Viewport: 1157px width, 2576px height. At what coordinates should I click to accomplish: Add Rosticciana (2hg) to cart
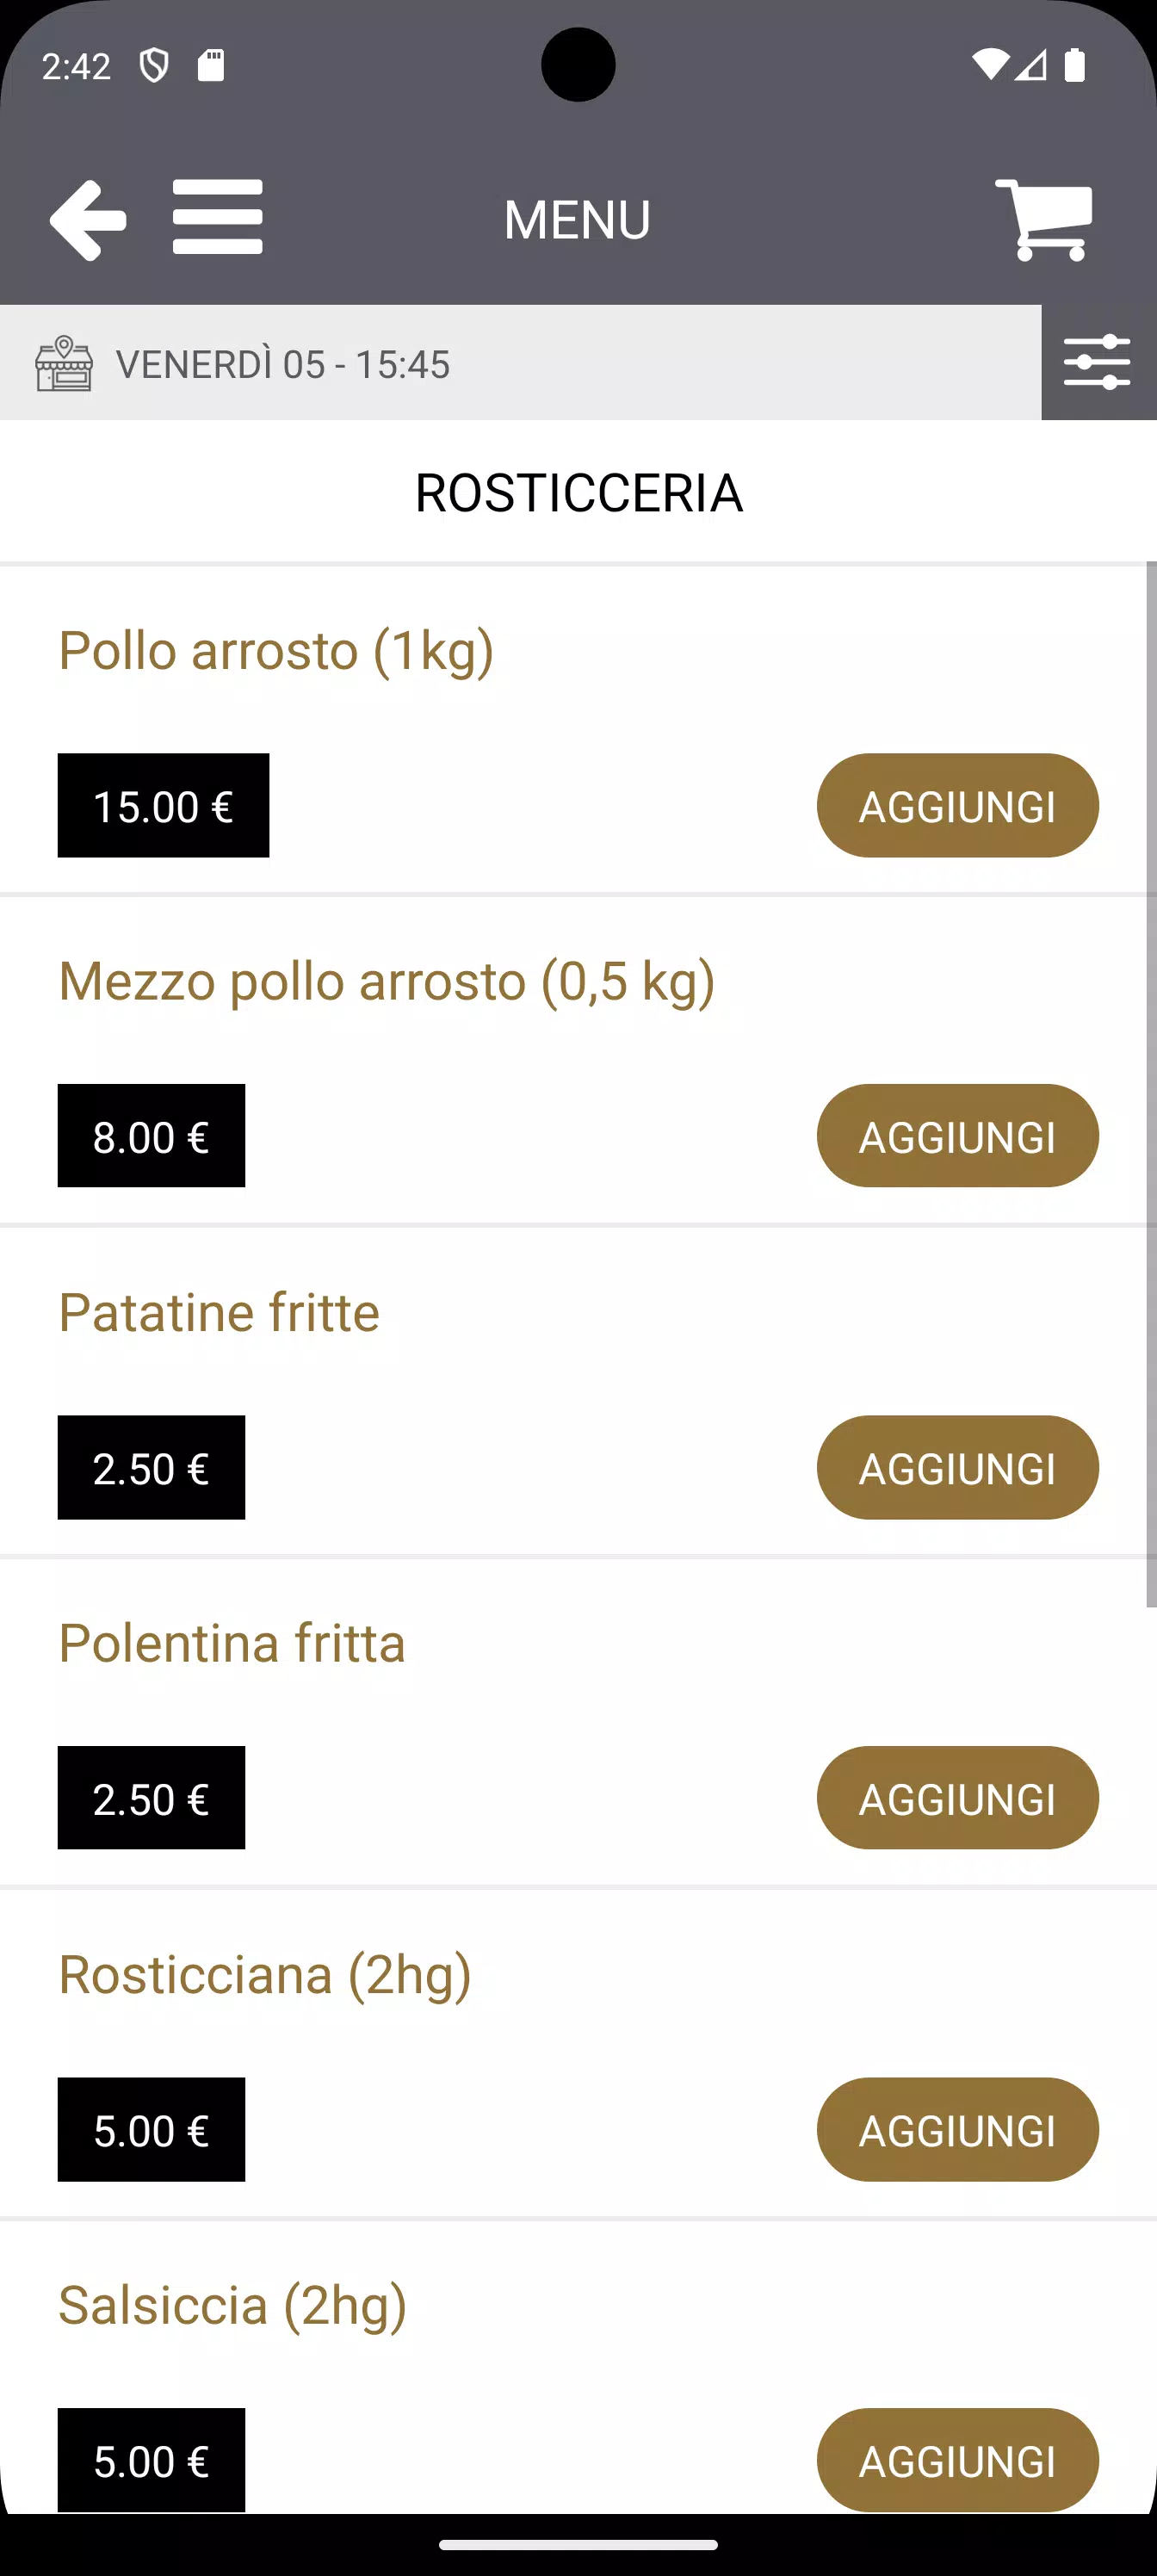tap(957, 2129)
